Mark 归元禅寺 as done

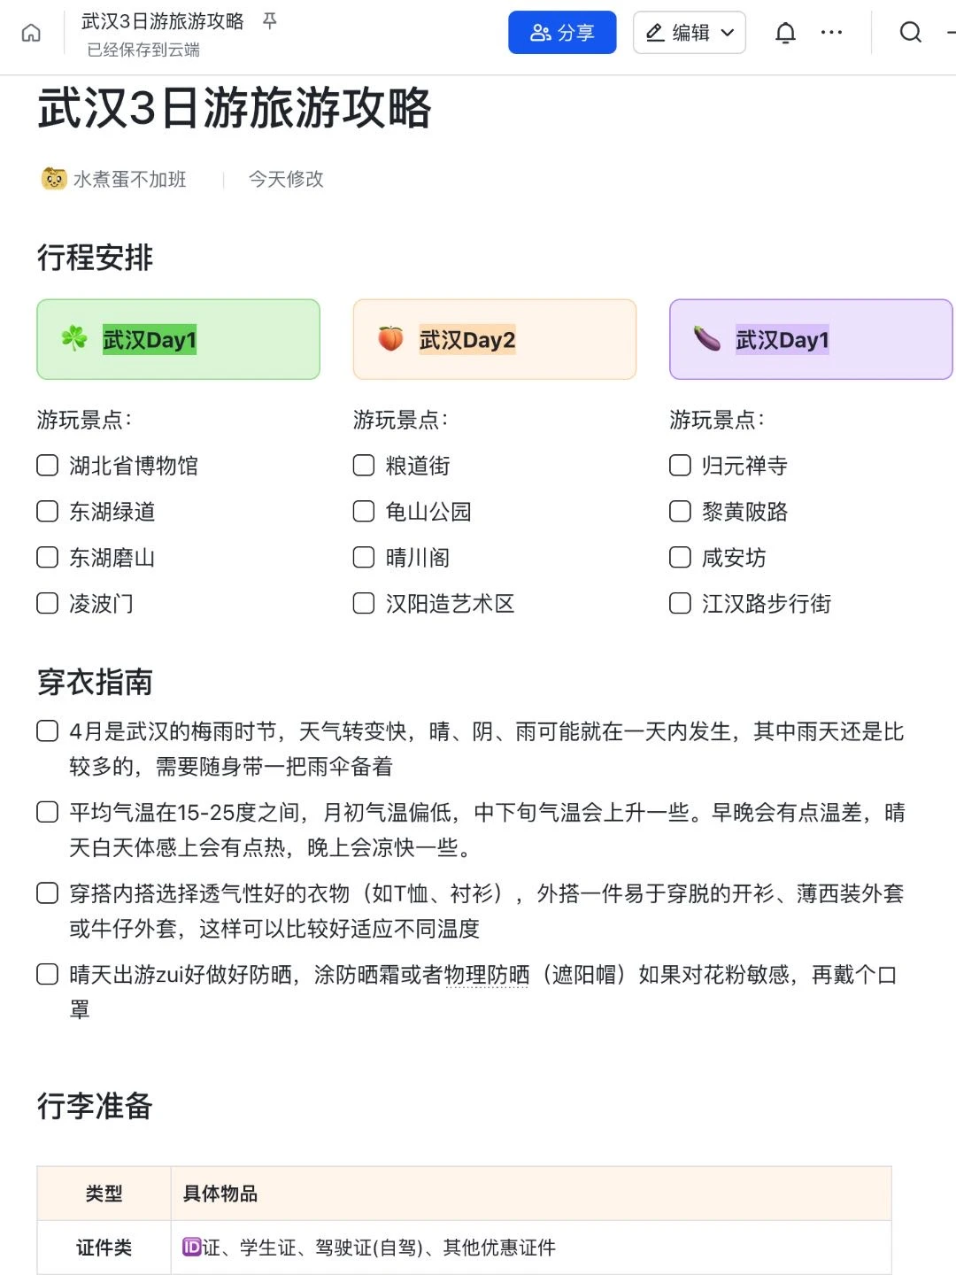pos(680,466)
